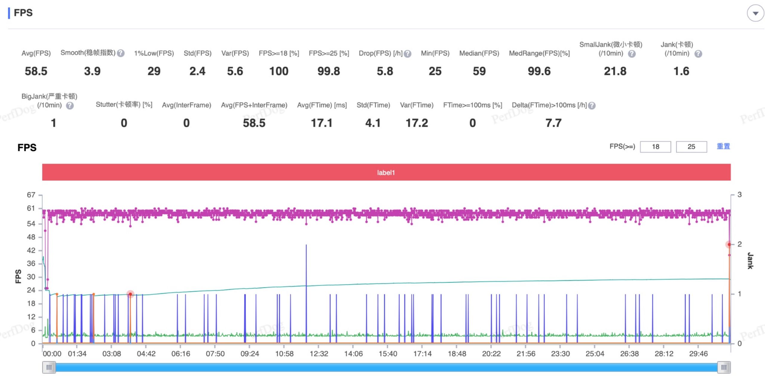
Task: Grab the left handle of timeline range slider
Action: pos(49,367)
